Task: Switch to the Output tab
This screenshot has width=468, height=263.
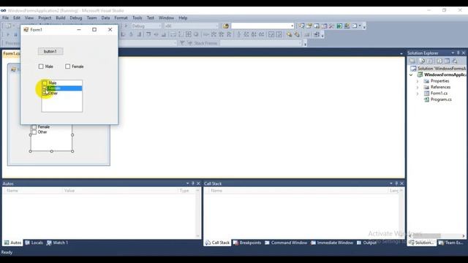Action: (x=367, y=243)
